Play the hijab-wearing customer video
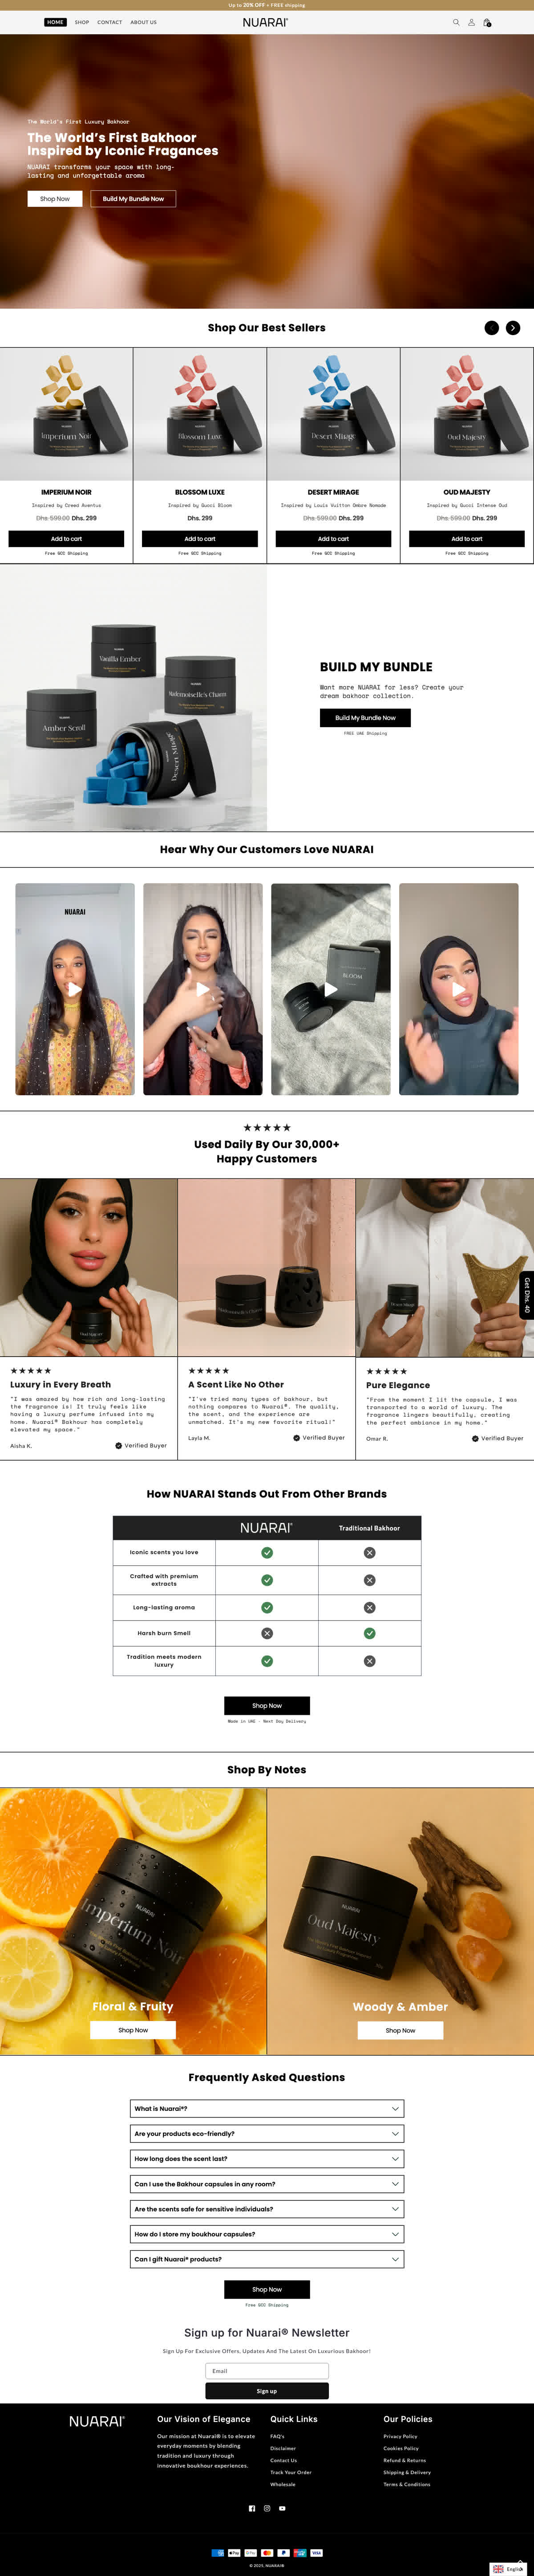Image resolution: width=534 pixels, height=2576 pixels. coord(459,989)
